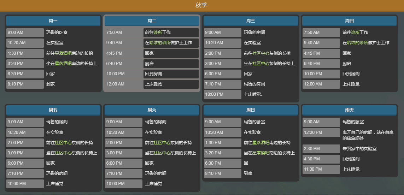Click 玛鲁的卧室 text under 周日
Viewport: 404px width, 195px height.
click(x=254, y=122)
